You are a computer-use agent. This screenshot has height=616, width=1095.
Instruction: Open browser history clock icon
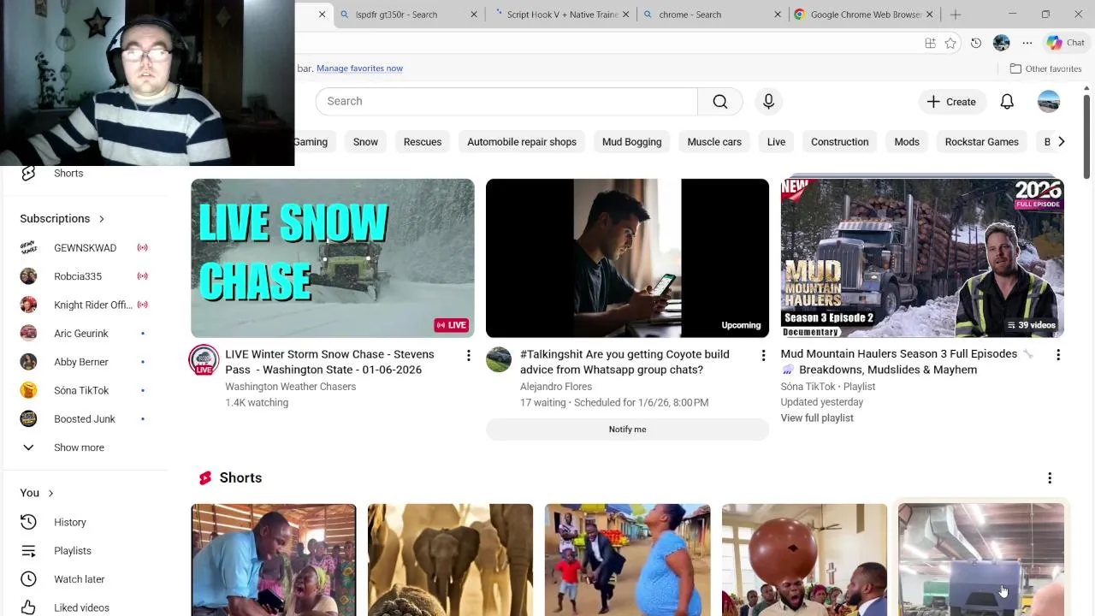tap(976, 43)
